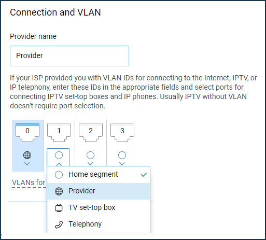Click the port 1 Ethernet jack icon
Screen dimensions: 266x240
pos(59,132)
